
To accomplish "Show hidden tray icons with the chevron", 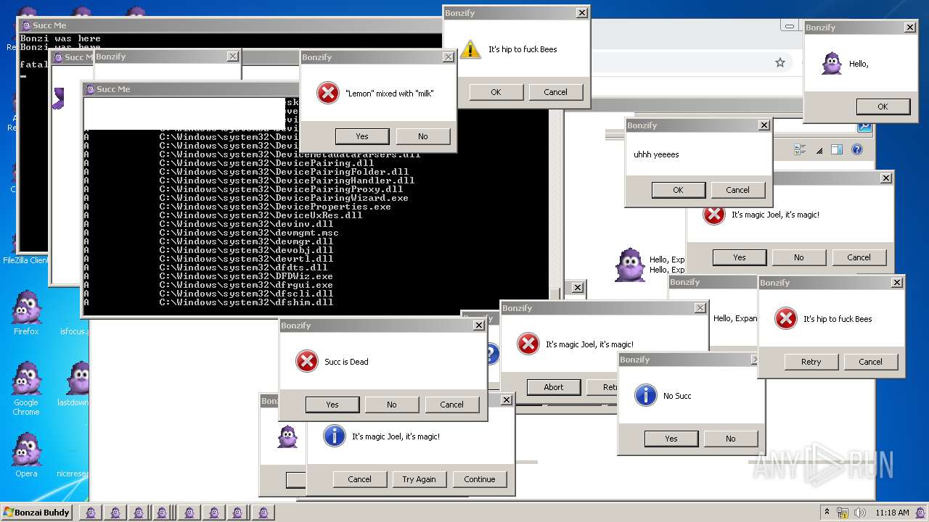I will point(827,512).
